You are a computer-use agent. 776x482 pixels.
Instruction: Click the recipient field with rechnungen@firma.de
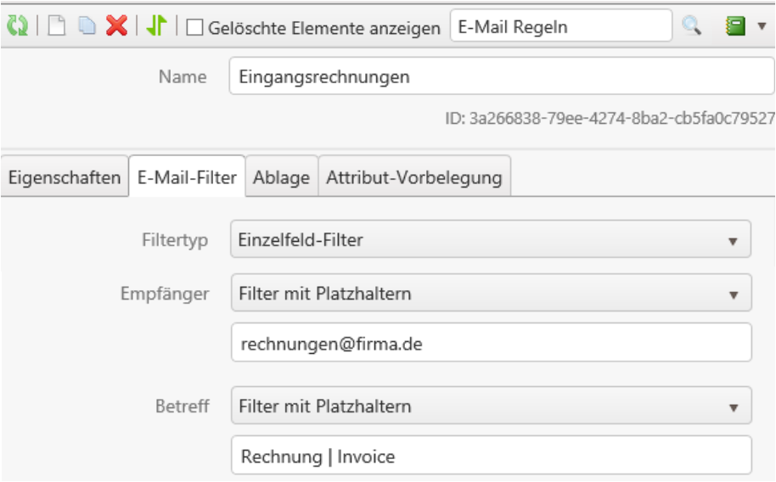[x=491, y=343]
